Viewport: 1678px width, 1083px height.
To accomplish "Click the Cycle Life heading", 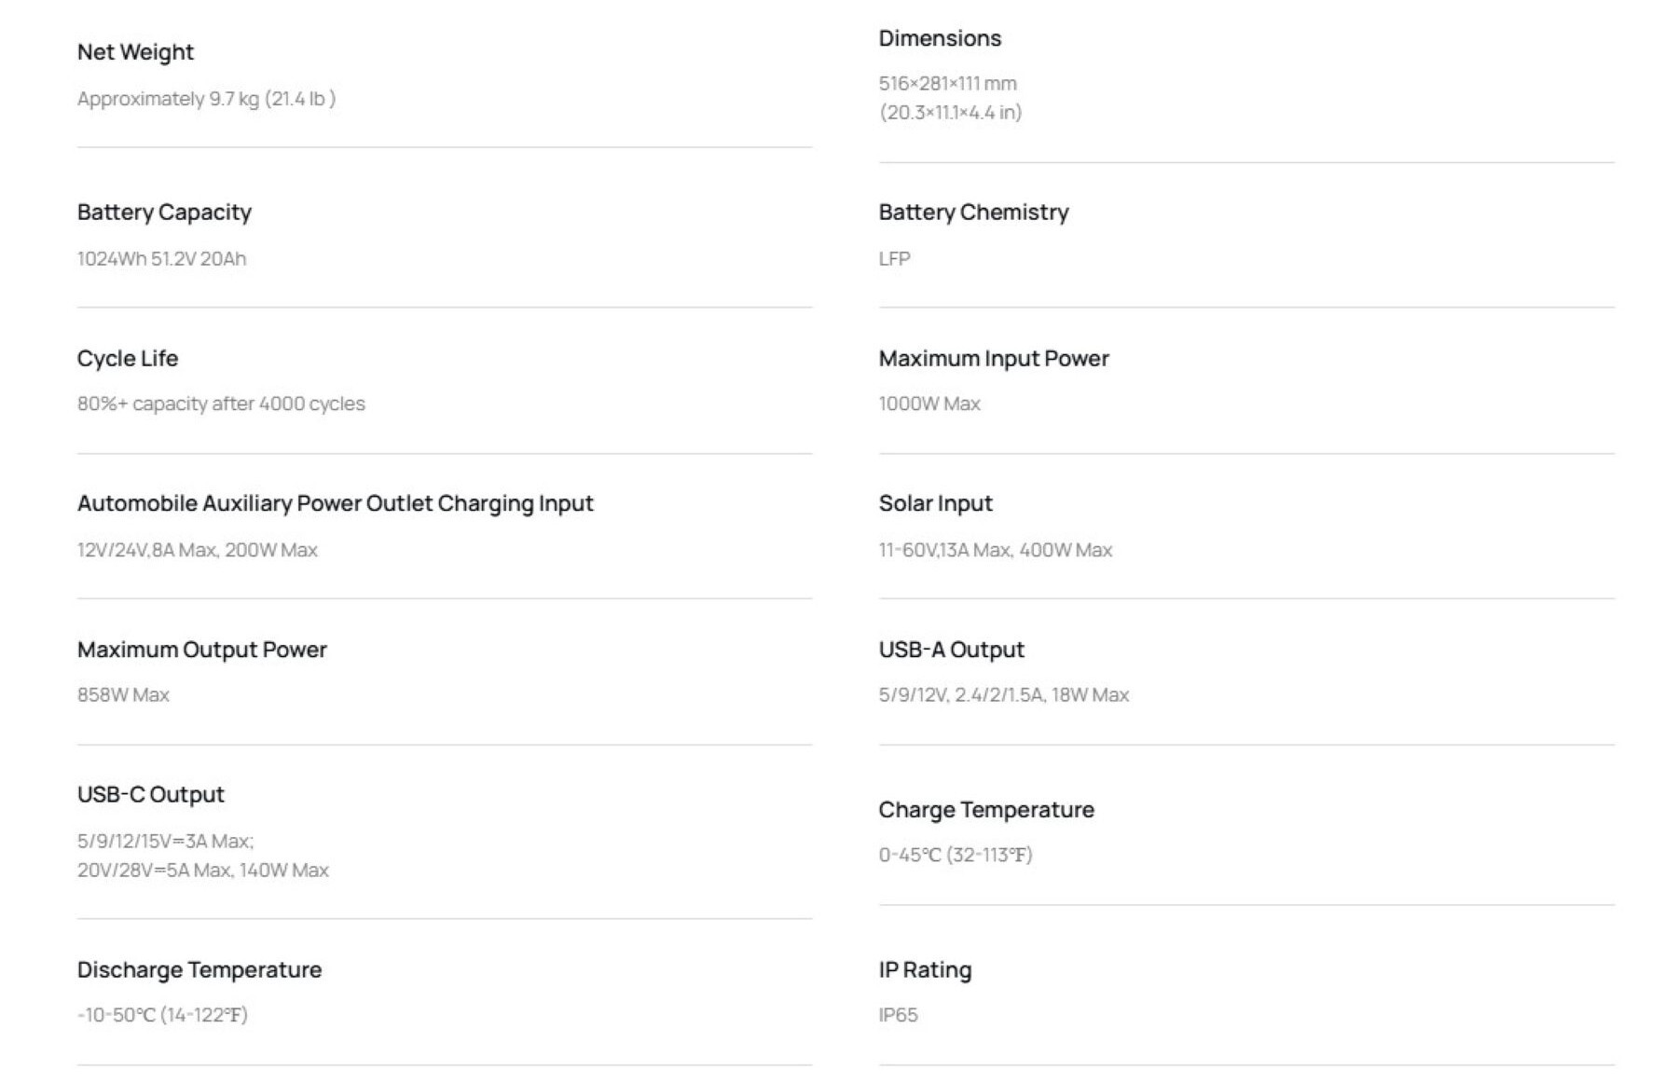I will [128, 359].
